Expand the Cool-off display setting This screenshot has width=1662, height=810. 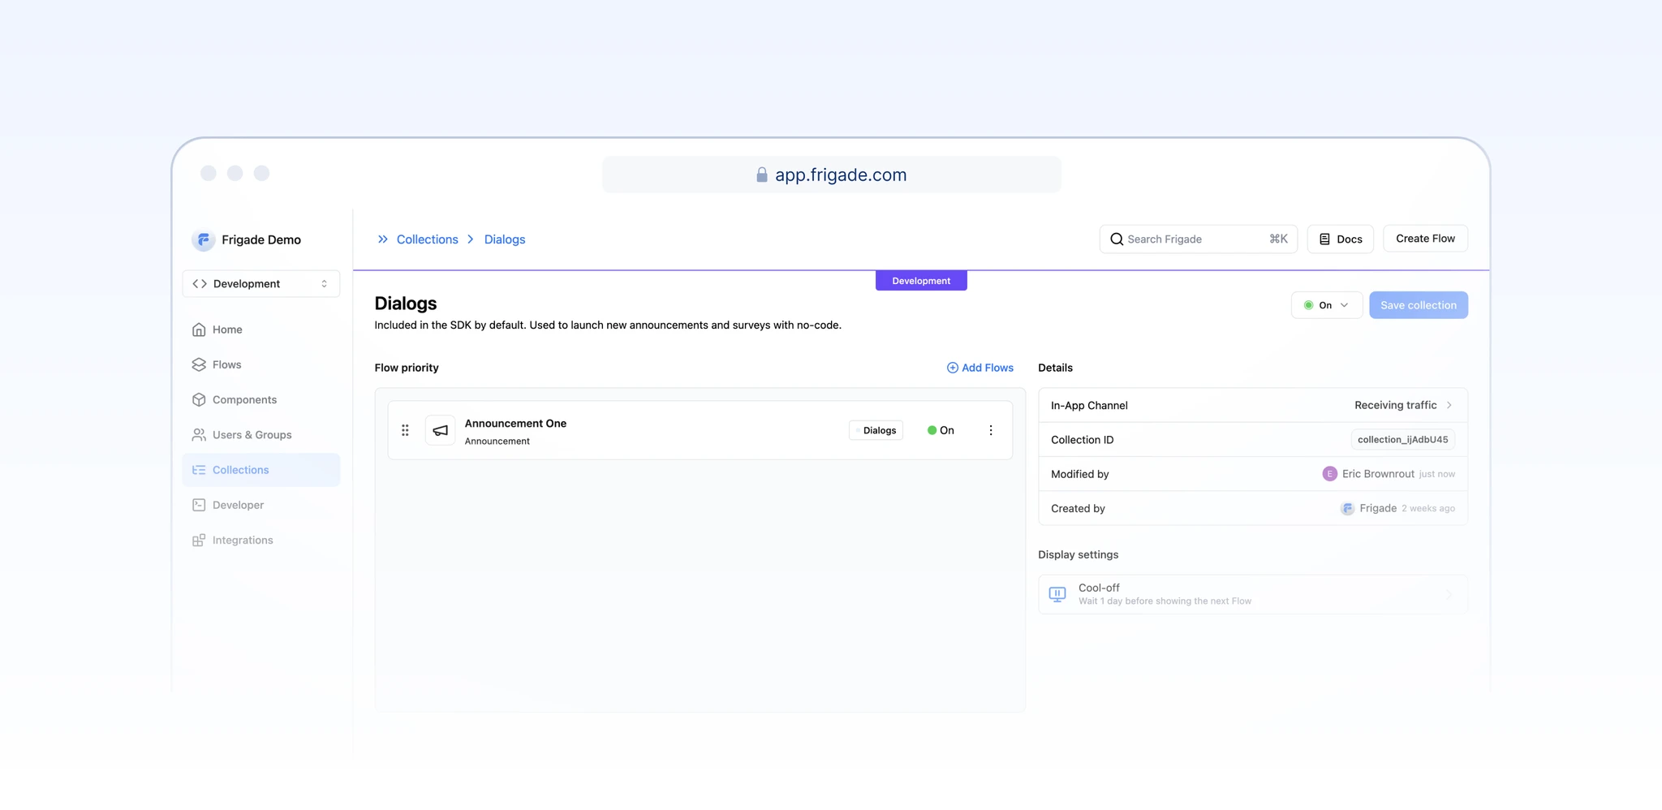pos(1449,594)
